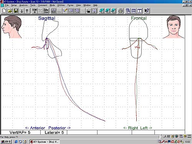
Task: Open the File menu
Action: (7, 5)
